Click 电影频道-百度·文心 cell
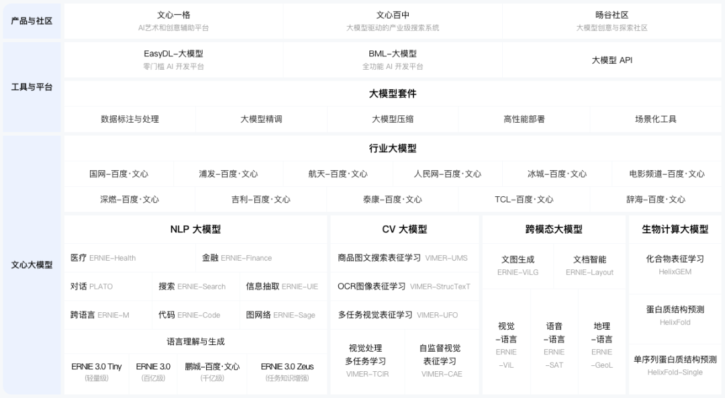 pyautogui.click(x=667, y=174)
